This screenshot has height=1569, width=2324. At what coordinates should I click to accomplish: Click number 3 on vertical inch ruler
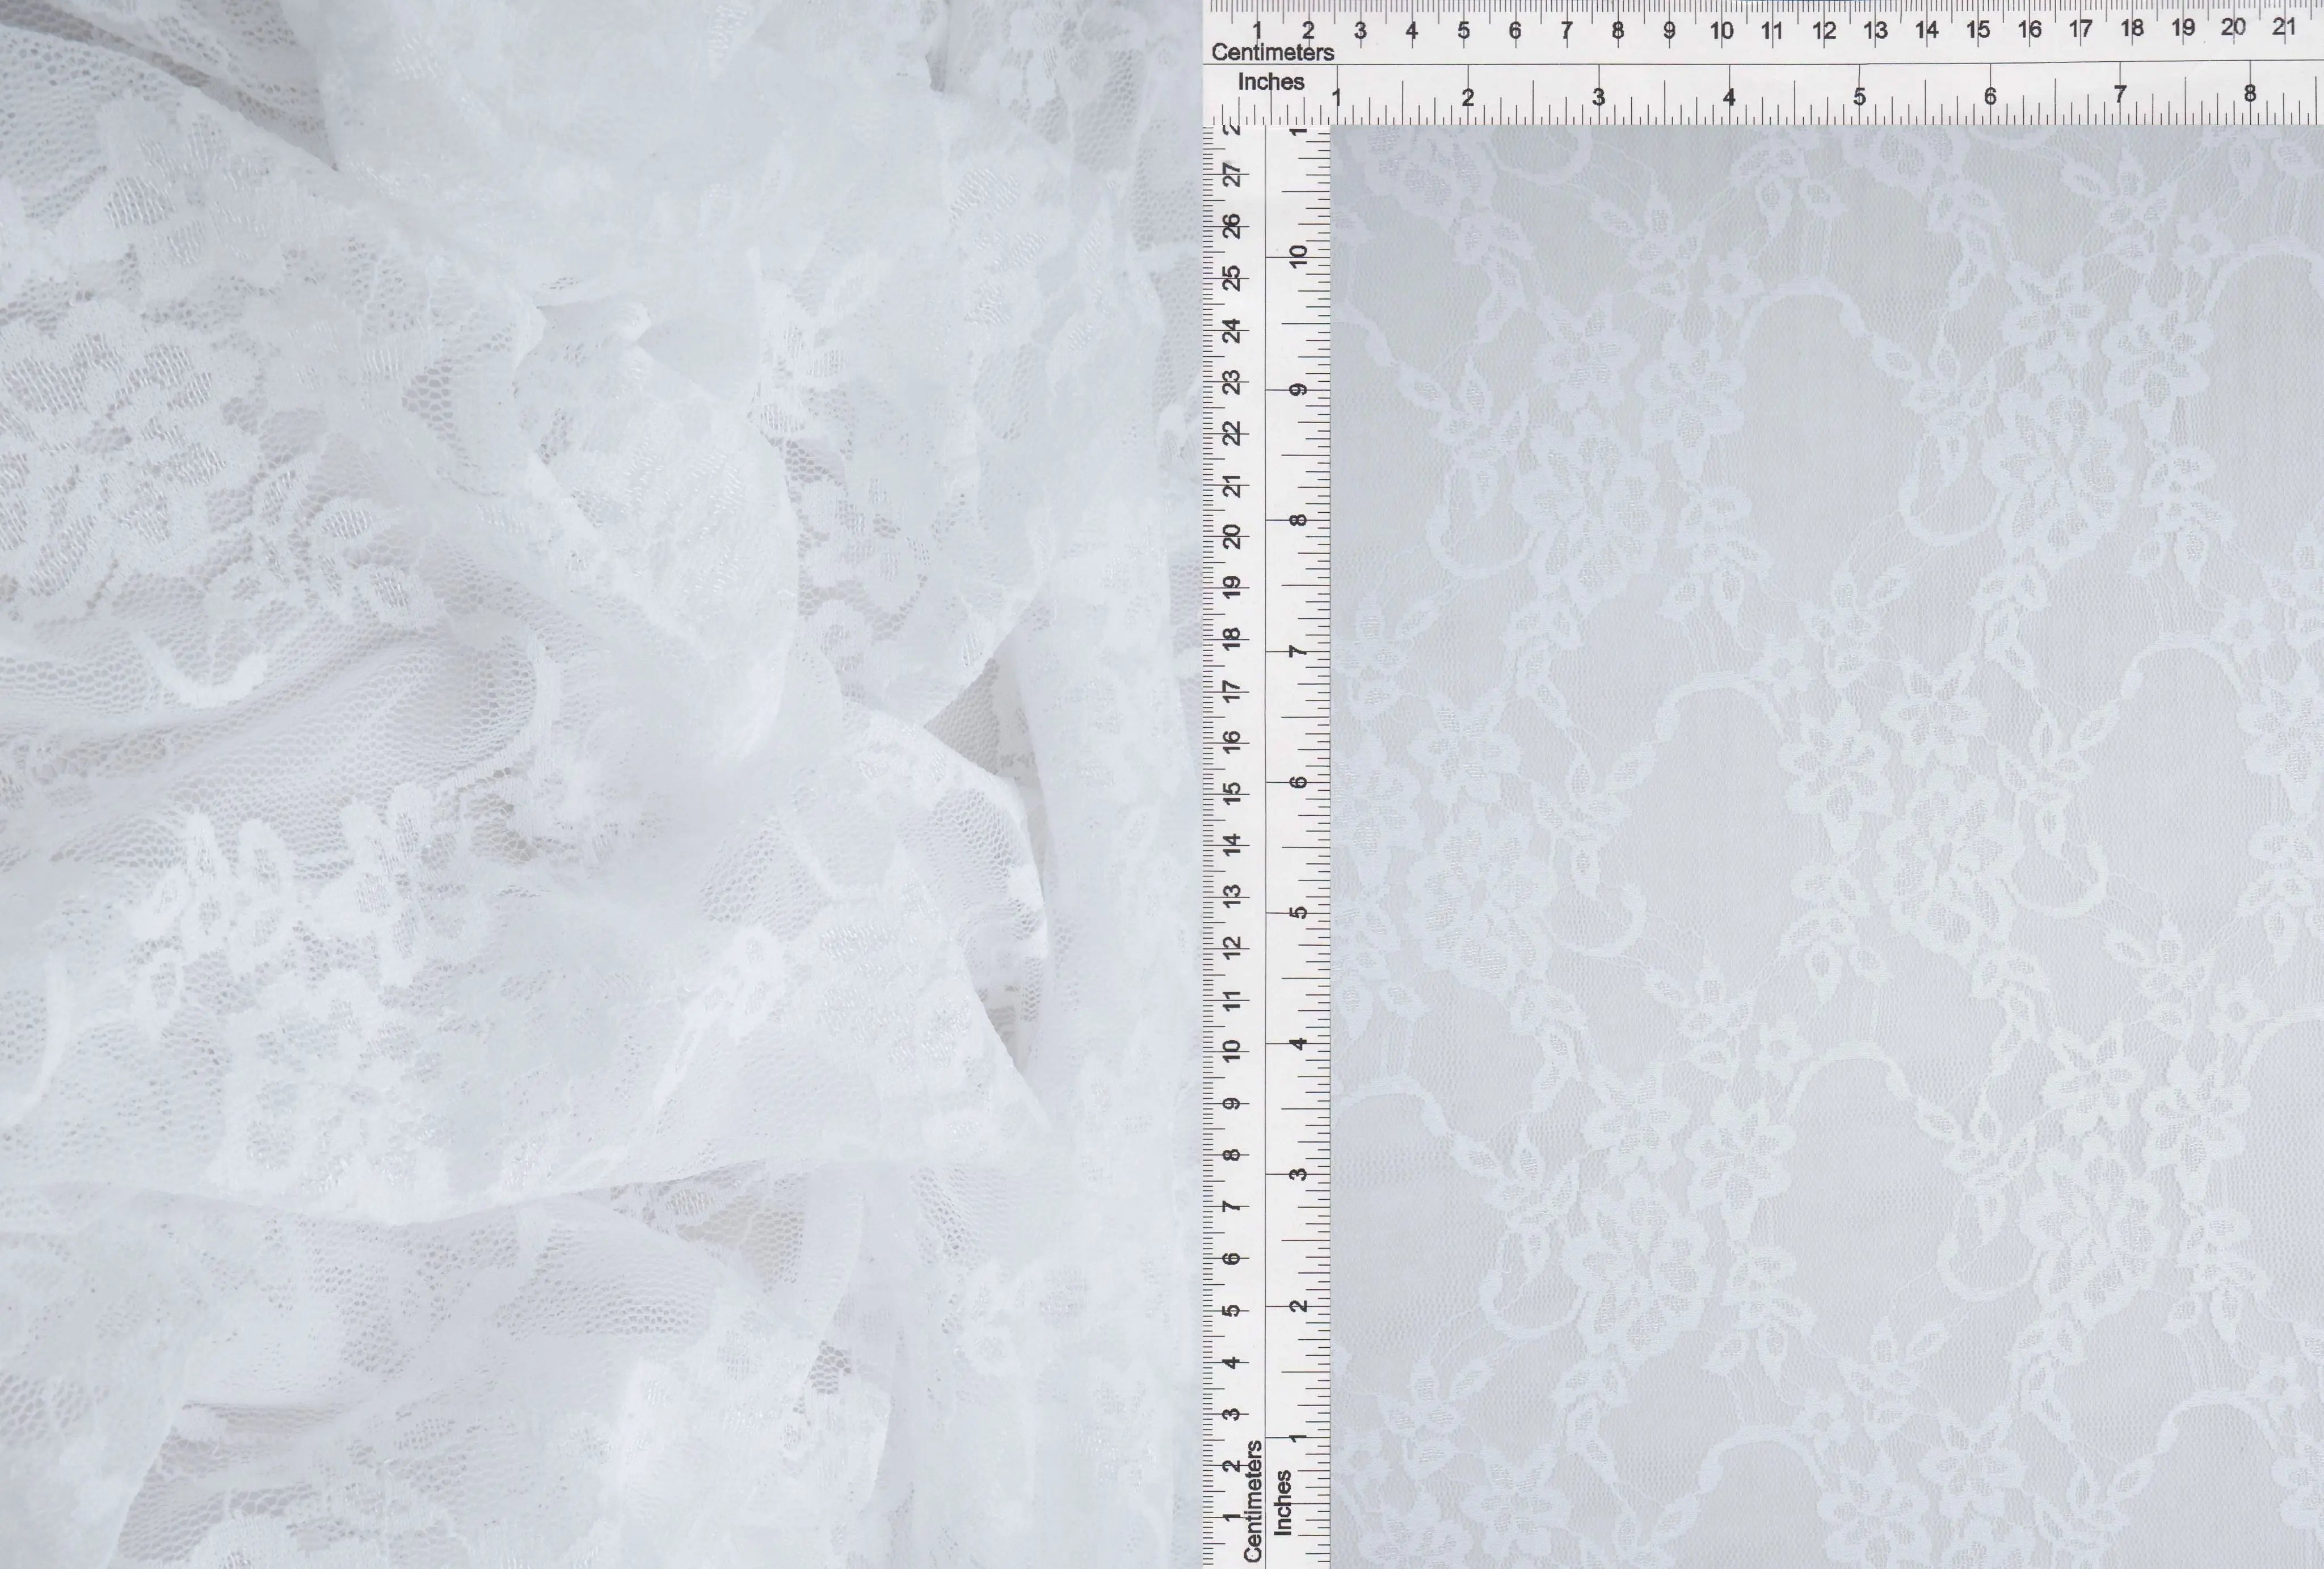pyautogui.click(x=1298, y=1173)
